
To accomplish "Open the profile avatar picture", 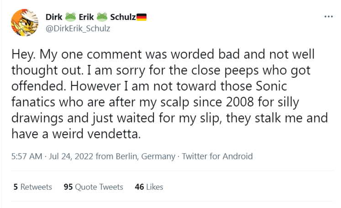I will 25,23.
